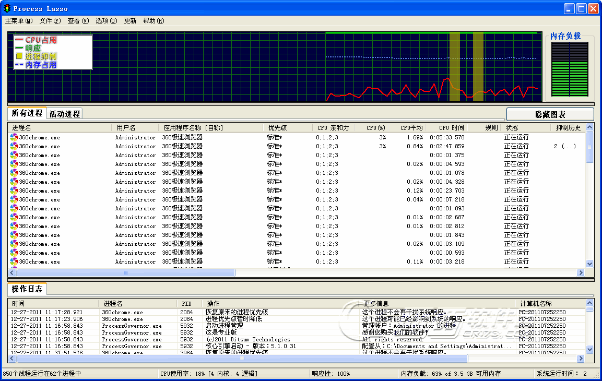This screenshot has height=381, width=602.
Task: Click the Process Lasso title bar icon
Action: [x=7, y=8]
